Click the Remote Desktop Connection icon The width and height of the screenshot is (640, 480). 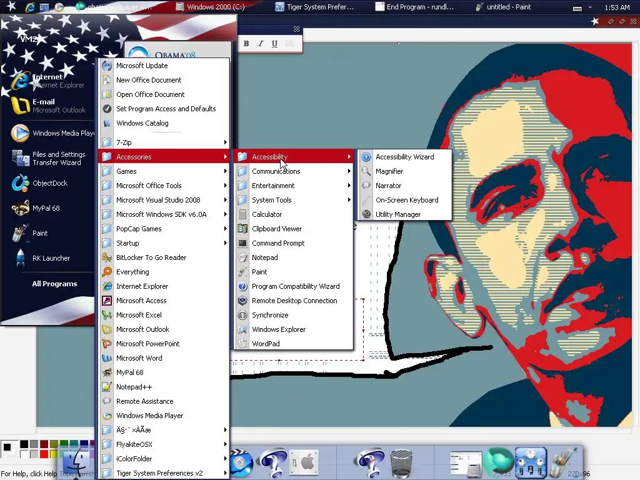point(242,301)
